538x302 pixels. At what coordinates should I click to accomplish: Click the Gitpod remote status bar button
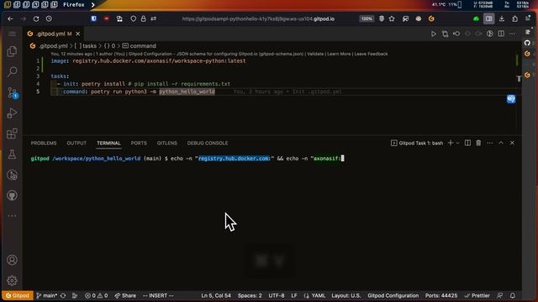pyautogui.click(x=18, y=296)
